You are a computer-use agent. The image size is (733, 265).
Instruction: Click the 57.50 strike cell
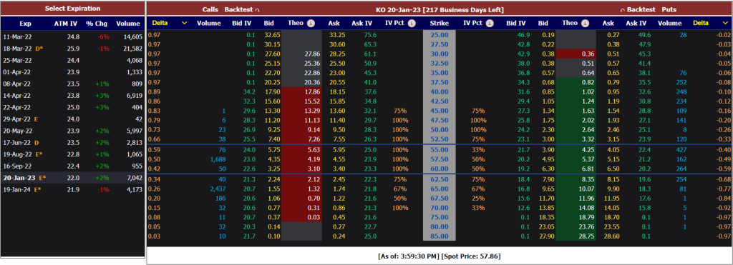pos(440,159)
